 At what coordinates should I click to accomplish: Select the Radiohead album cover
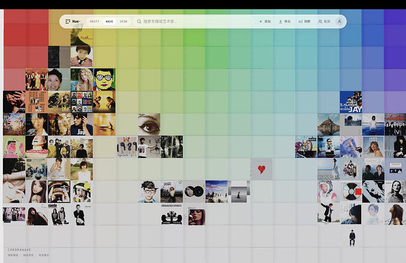36,147
